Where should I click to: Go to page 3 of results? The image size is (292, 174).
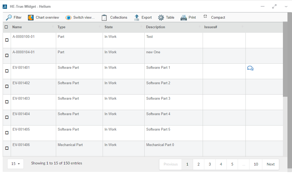click(210, 164)
